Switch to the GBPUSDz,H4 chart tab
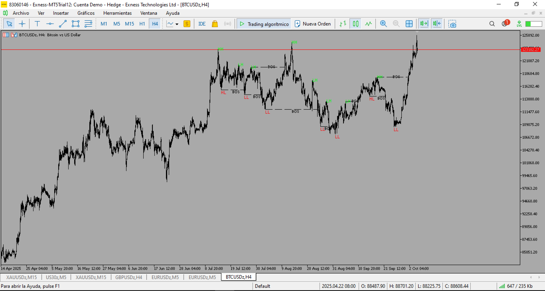The width and height of the screenshot is (545, 291). 128,277
